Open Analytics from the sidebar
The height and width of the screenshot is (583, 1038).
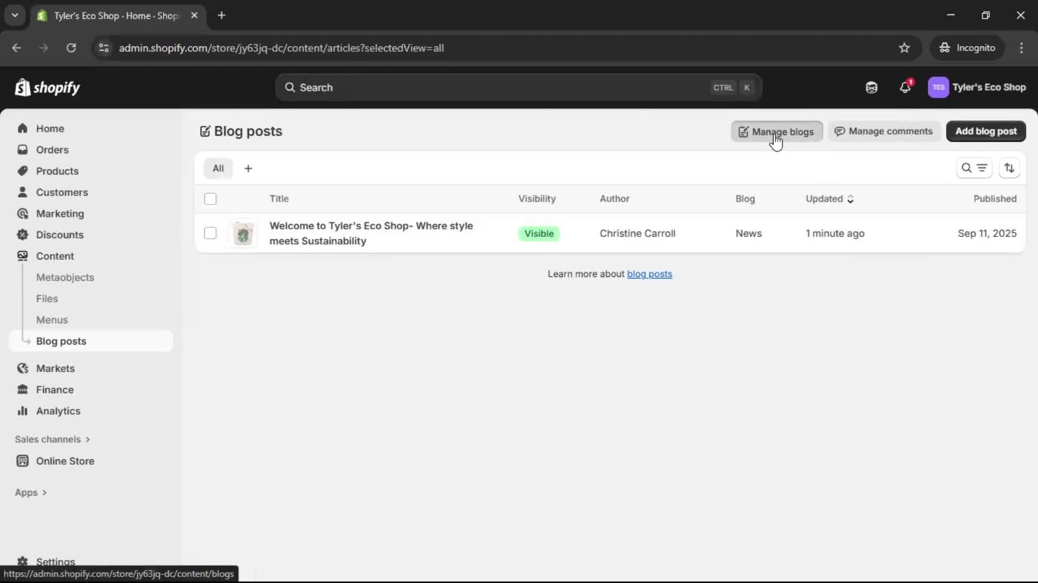(x=57, y=411)
